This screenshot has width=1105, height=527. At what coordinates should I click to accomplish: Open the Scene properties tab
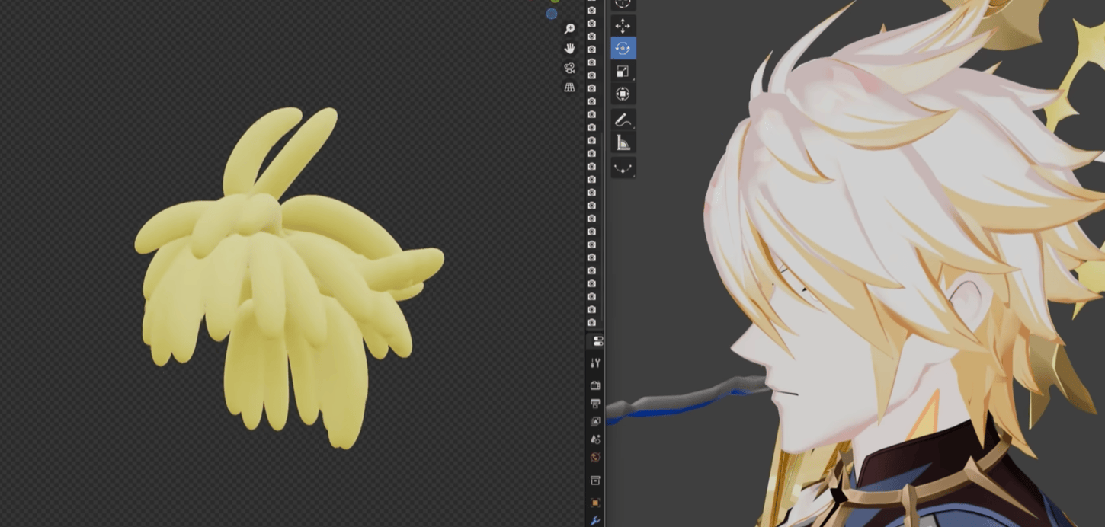click(x=595, y=439)
